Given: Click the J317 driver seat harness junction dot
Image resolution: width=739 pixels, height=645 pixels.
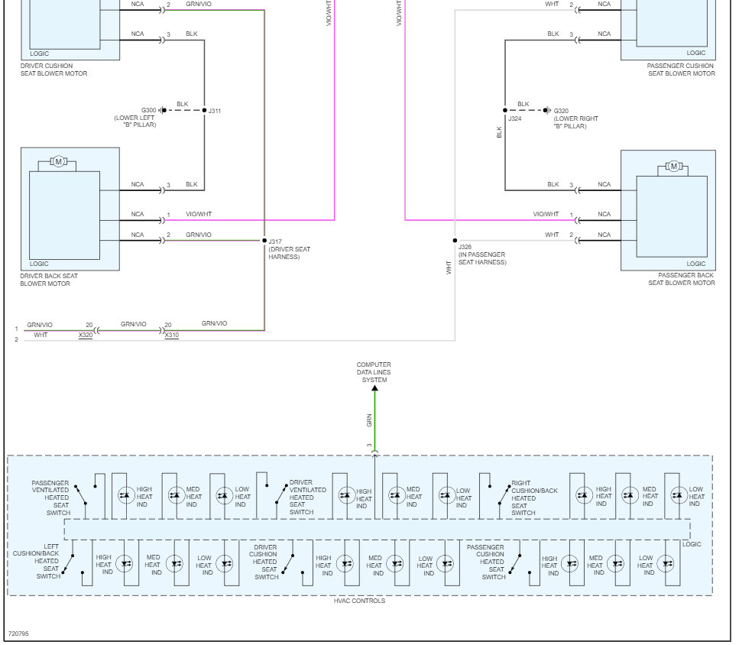Looking at the screenshot, I should pyautogui.click(x=264, y=240).
